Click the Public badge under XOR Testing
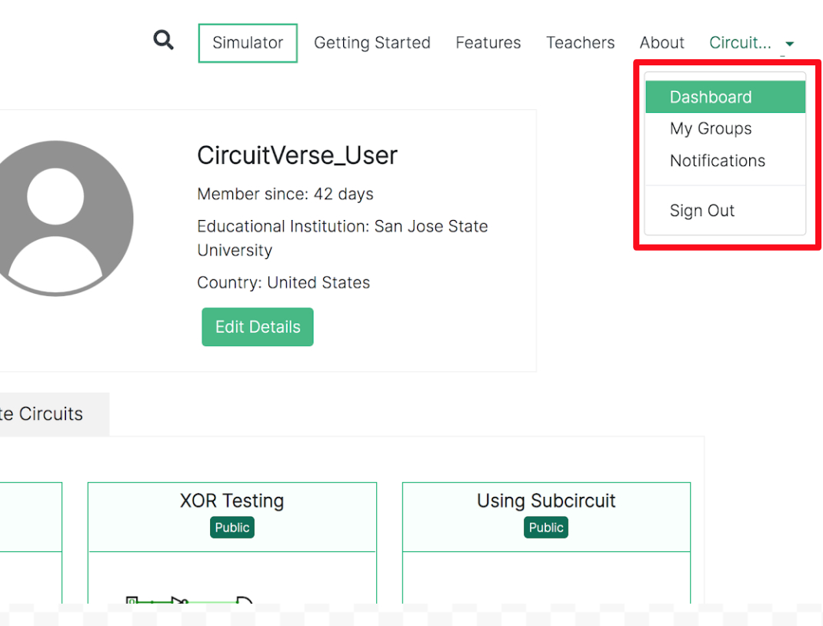The image size is (823, 626). coord(232,528)
